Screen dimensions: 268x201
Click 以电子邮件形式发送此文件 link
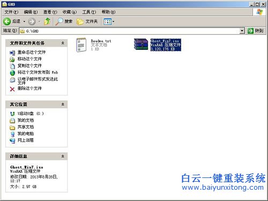[38, 81]
